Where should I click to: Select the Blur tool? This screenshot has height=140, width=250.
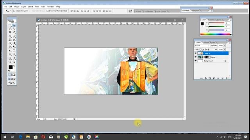click(x=10, y=47)
